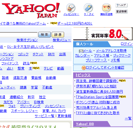133x128 pixels.
Task: Open the メッセンジャー smiley icon
Action: click(x=71, y=8)
